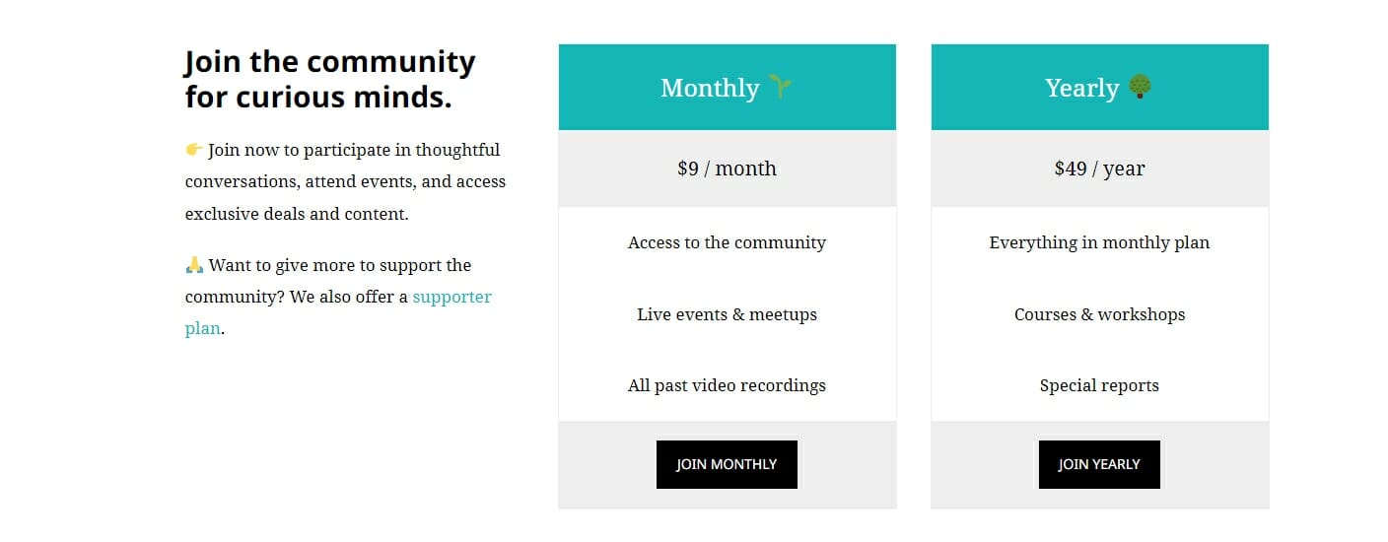1388x542 pixels.
Task: Click the "Join the community" heading
Action: (330, 79)
